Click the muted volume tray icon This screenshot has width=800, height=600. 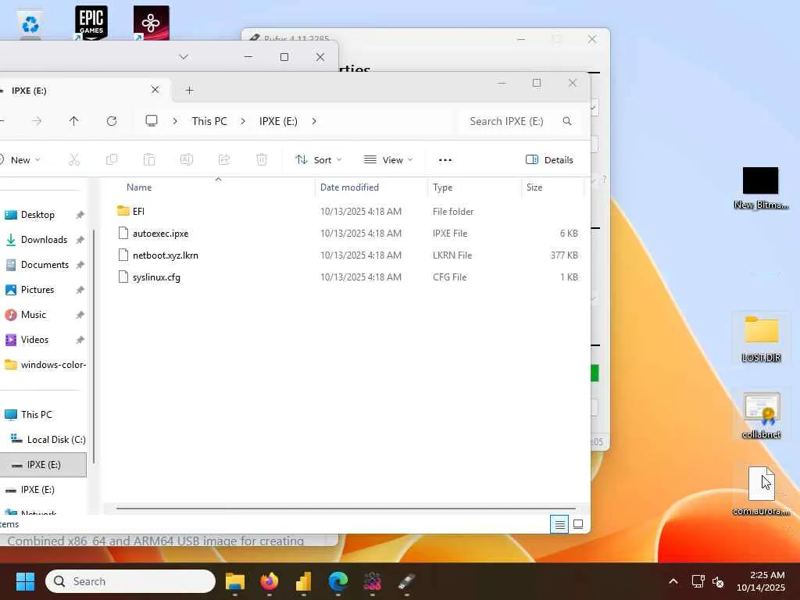[x=718, y=581]
